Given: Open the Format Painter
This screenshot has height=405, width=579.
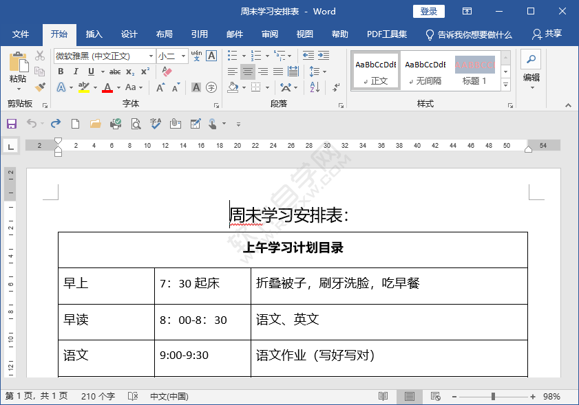Looking at the screenshot, I should tap(39, 87).
